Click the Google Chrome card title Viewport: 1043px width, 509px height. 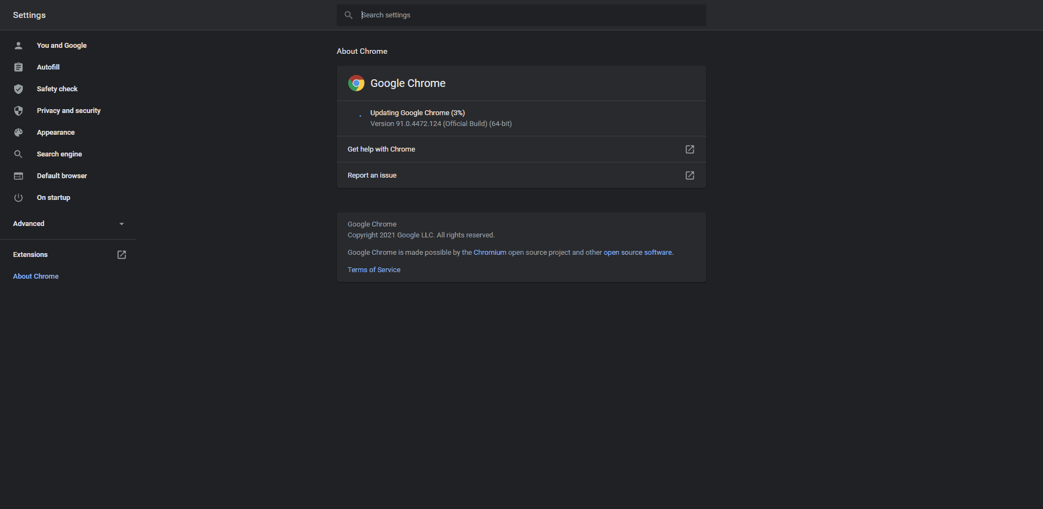[408, 83]
